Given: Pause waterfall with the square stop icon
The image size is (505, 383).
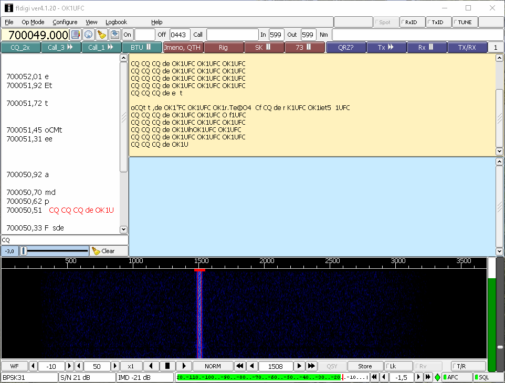Looking at the screenshot, I should (x=167, y=366).
